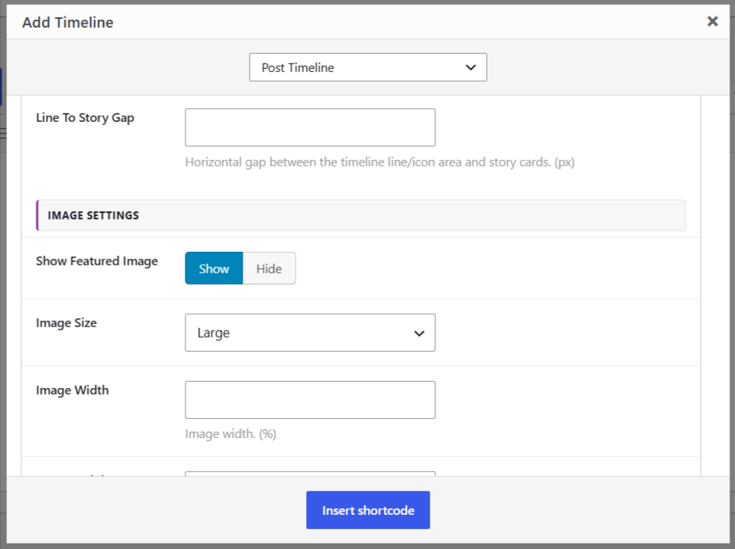Focus the Line To Story Gap field

coord(310,128)
